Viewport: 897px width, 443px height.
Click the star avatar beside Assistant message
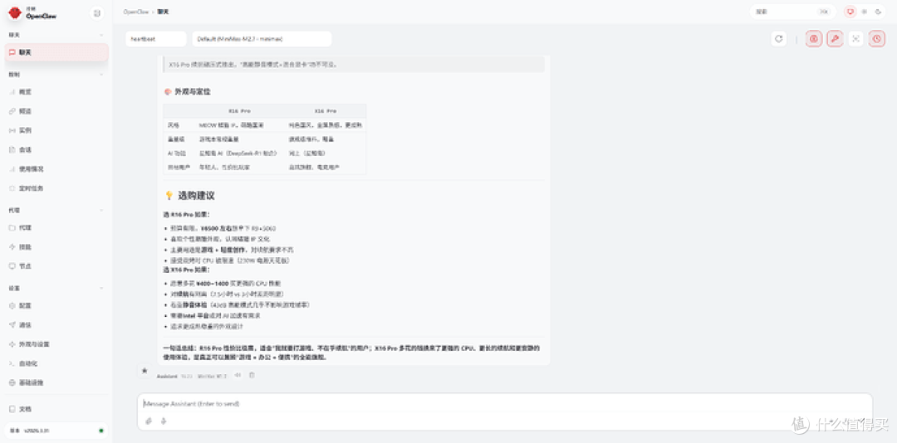click(x=145, y=370)
